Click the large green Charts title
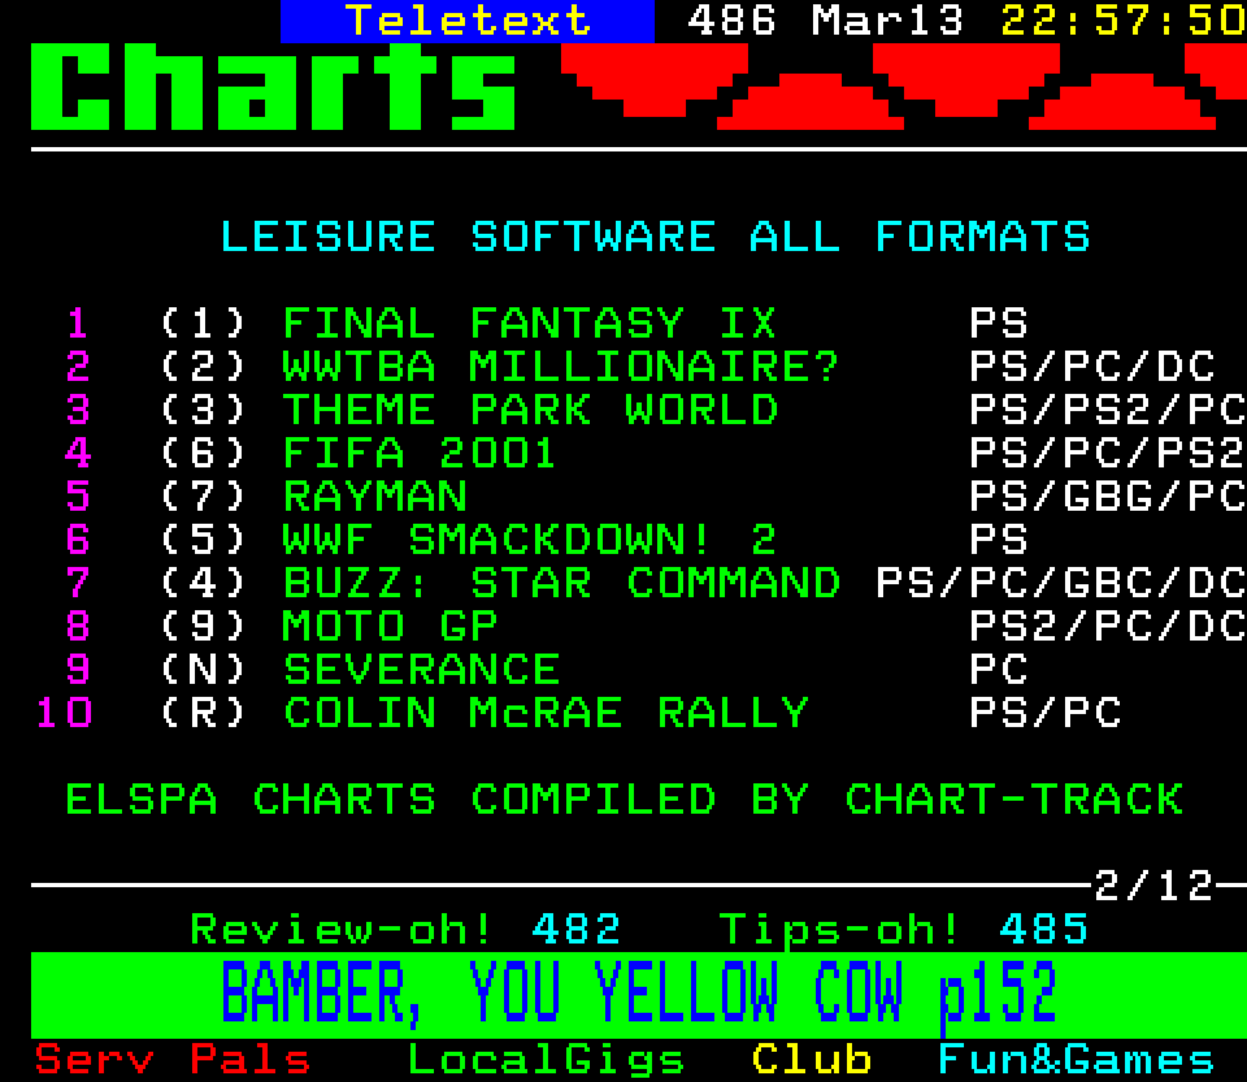The height and width of the screenshot is (1082, 1247). point(273,86)
